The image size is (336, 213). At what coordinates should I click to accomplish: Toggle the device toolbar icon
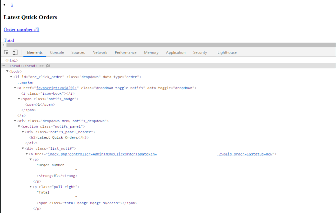click(x=15, y=52)
